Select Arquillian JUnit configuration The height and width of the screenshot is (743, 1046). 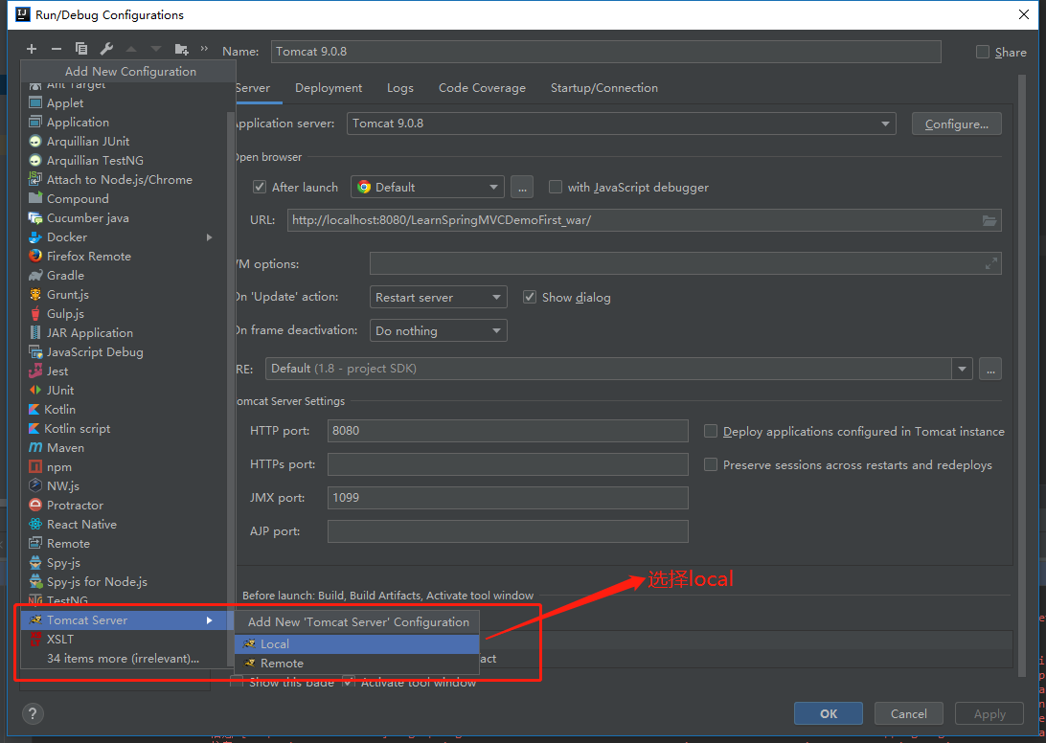[x=125, y=142]
